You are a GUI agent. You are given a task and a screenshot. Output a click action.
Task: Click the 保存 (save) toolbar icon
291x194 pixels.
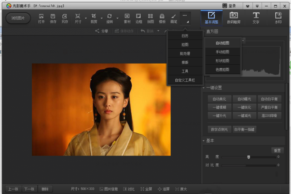point(53,19)
